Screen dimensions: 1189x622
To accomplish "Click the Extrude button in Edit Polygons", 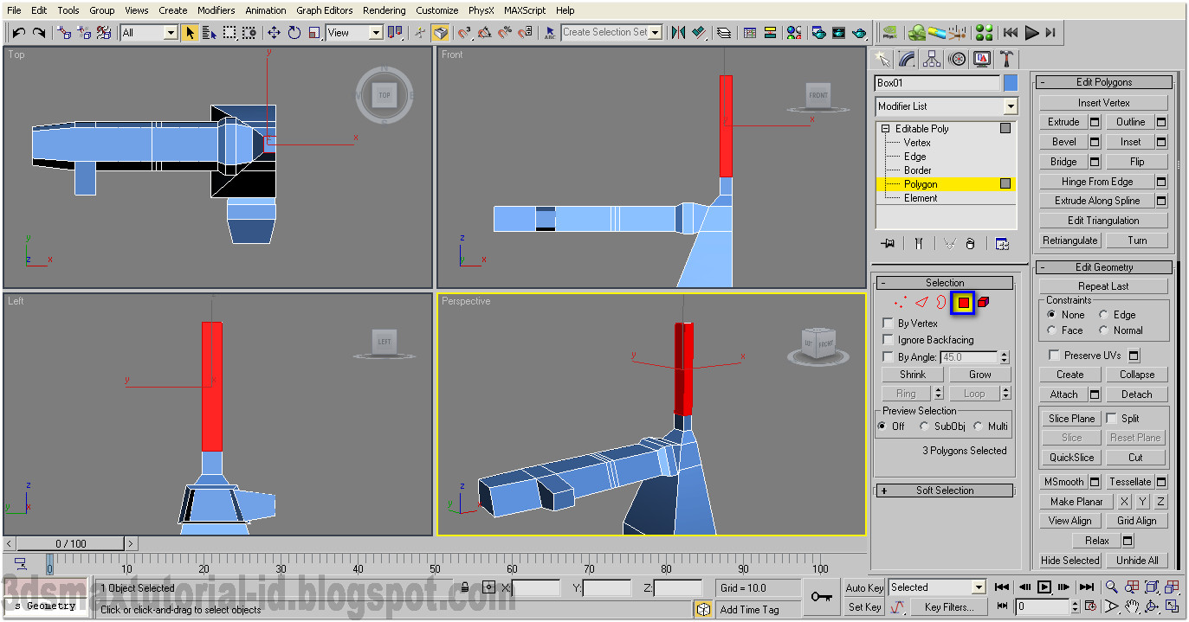I will tap(1065, 121).
